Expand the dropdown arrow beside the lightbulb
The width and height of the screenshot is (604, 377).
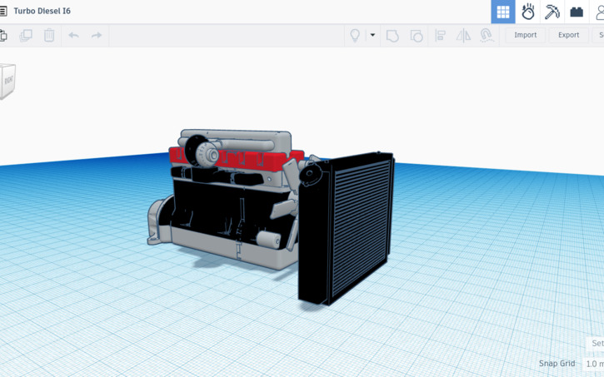[x=372, y=35]
